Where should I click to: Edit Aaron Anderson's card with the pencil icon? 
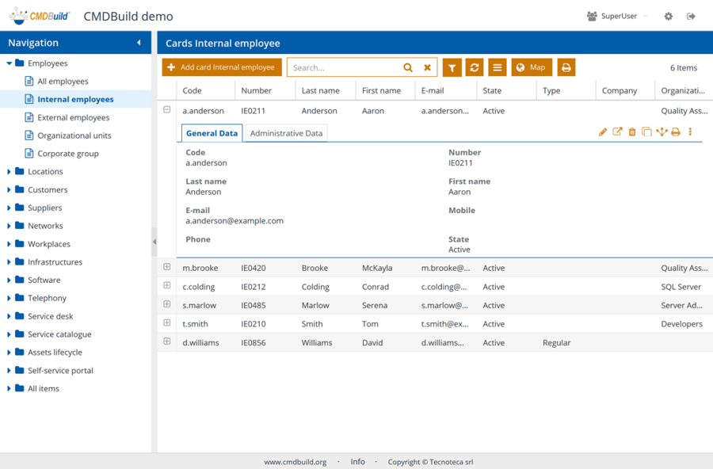click(602, 132)
